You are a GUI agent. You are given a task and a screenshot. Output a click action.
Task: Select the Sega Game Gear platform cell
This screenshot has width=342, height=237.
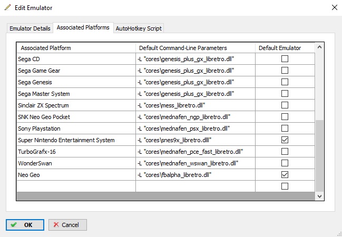tap(76, 71)
